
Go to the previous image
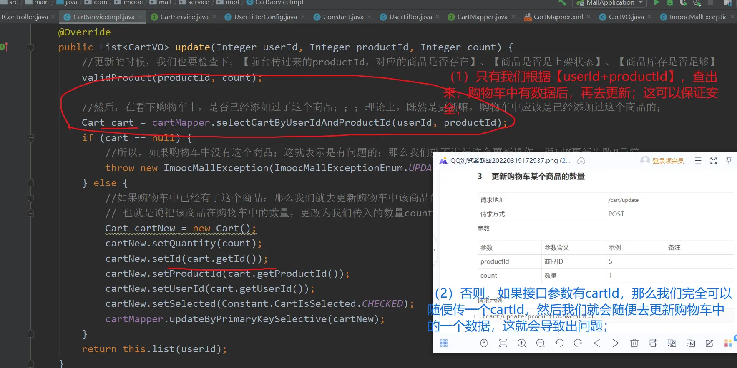tap(597, 343)
